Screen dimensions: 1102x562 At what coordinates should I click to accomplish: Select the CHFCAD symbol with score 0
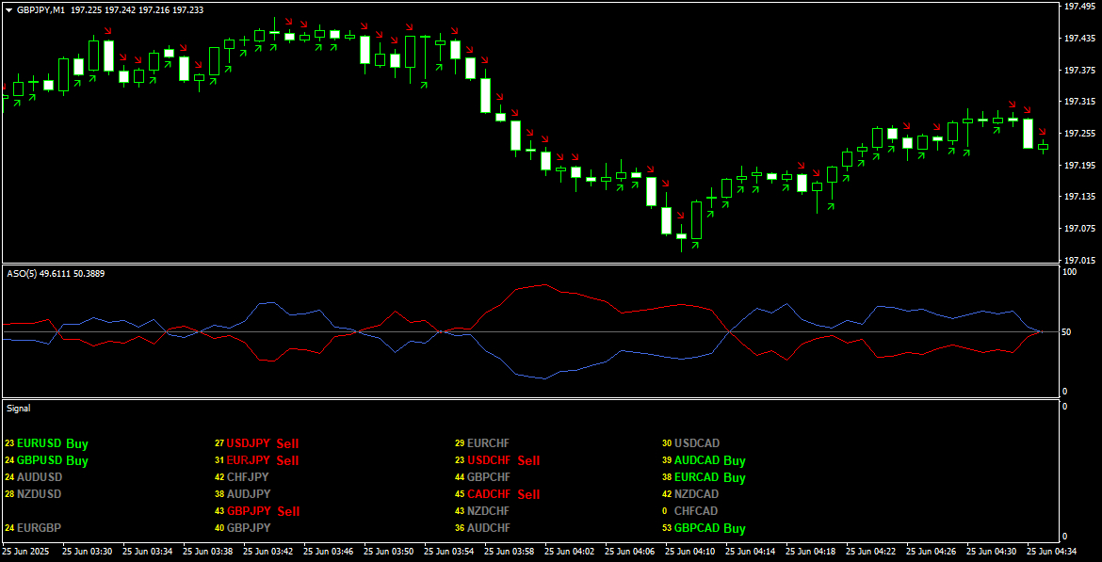click(x=696, y=511)
